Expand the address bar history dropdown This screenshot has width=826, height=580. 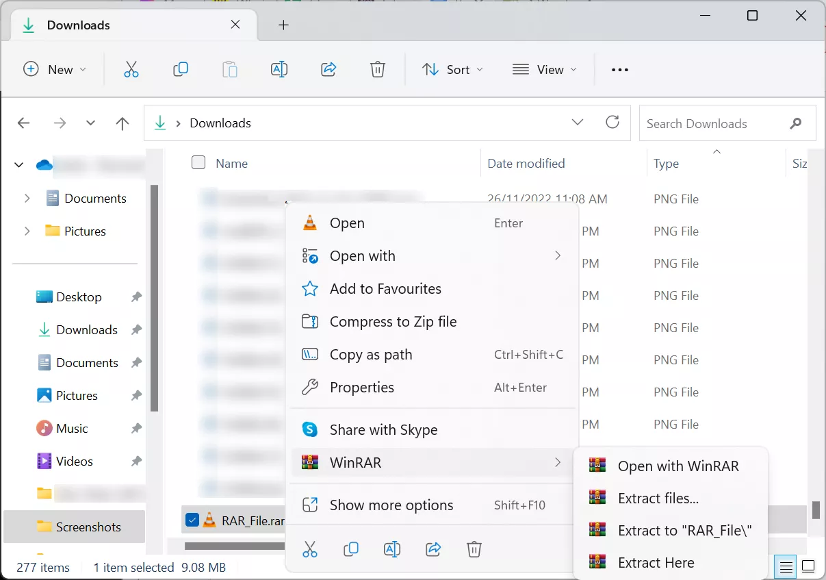point(578,123)
